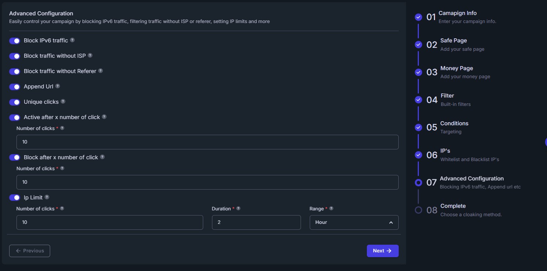
Task: Click help icon beside Append Url
Action: (57, 86)
